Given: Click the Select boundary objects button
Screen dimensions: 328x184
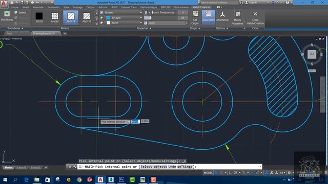Looking at the screenshot, I should 20,12.
